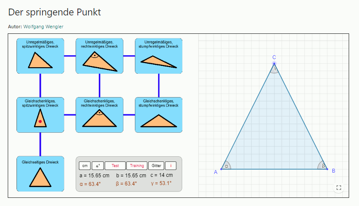Toggle angle display with the angle button

98,166
